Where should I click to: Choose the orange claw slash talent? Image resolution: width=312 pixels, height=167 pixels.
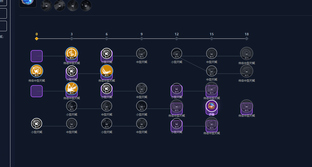click(107, 71)
